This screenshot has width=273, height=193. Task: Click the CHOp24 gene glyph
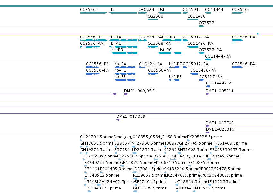click(x=142, y=13)
